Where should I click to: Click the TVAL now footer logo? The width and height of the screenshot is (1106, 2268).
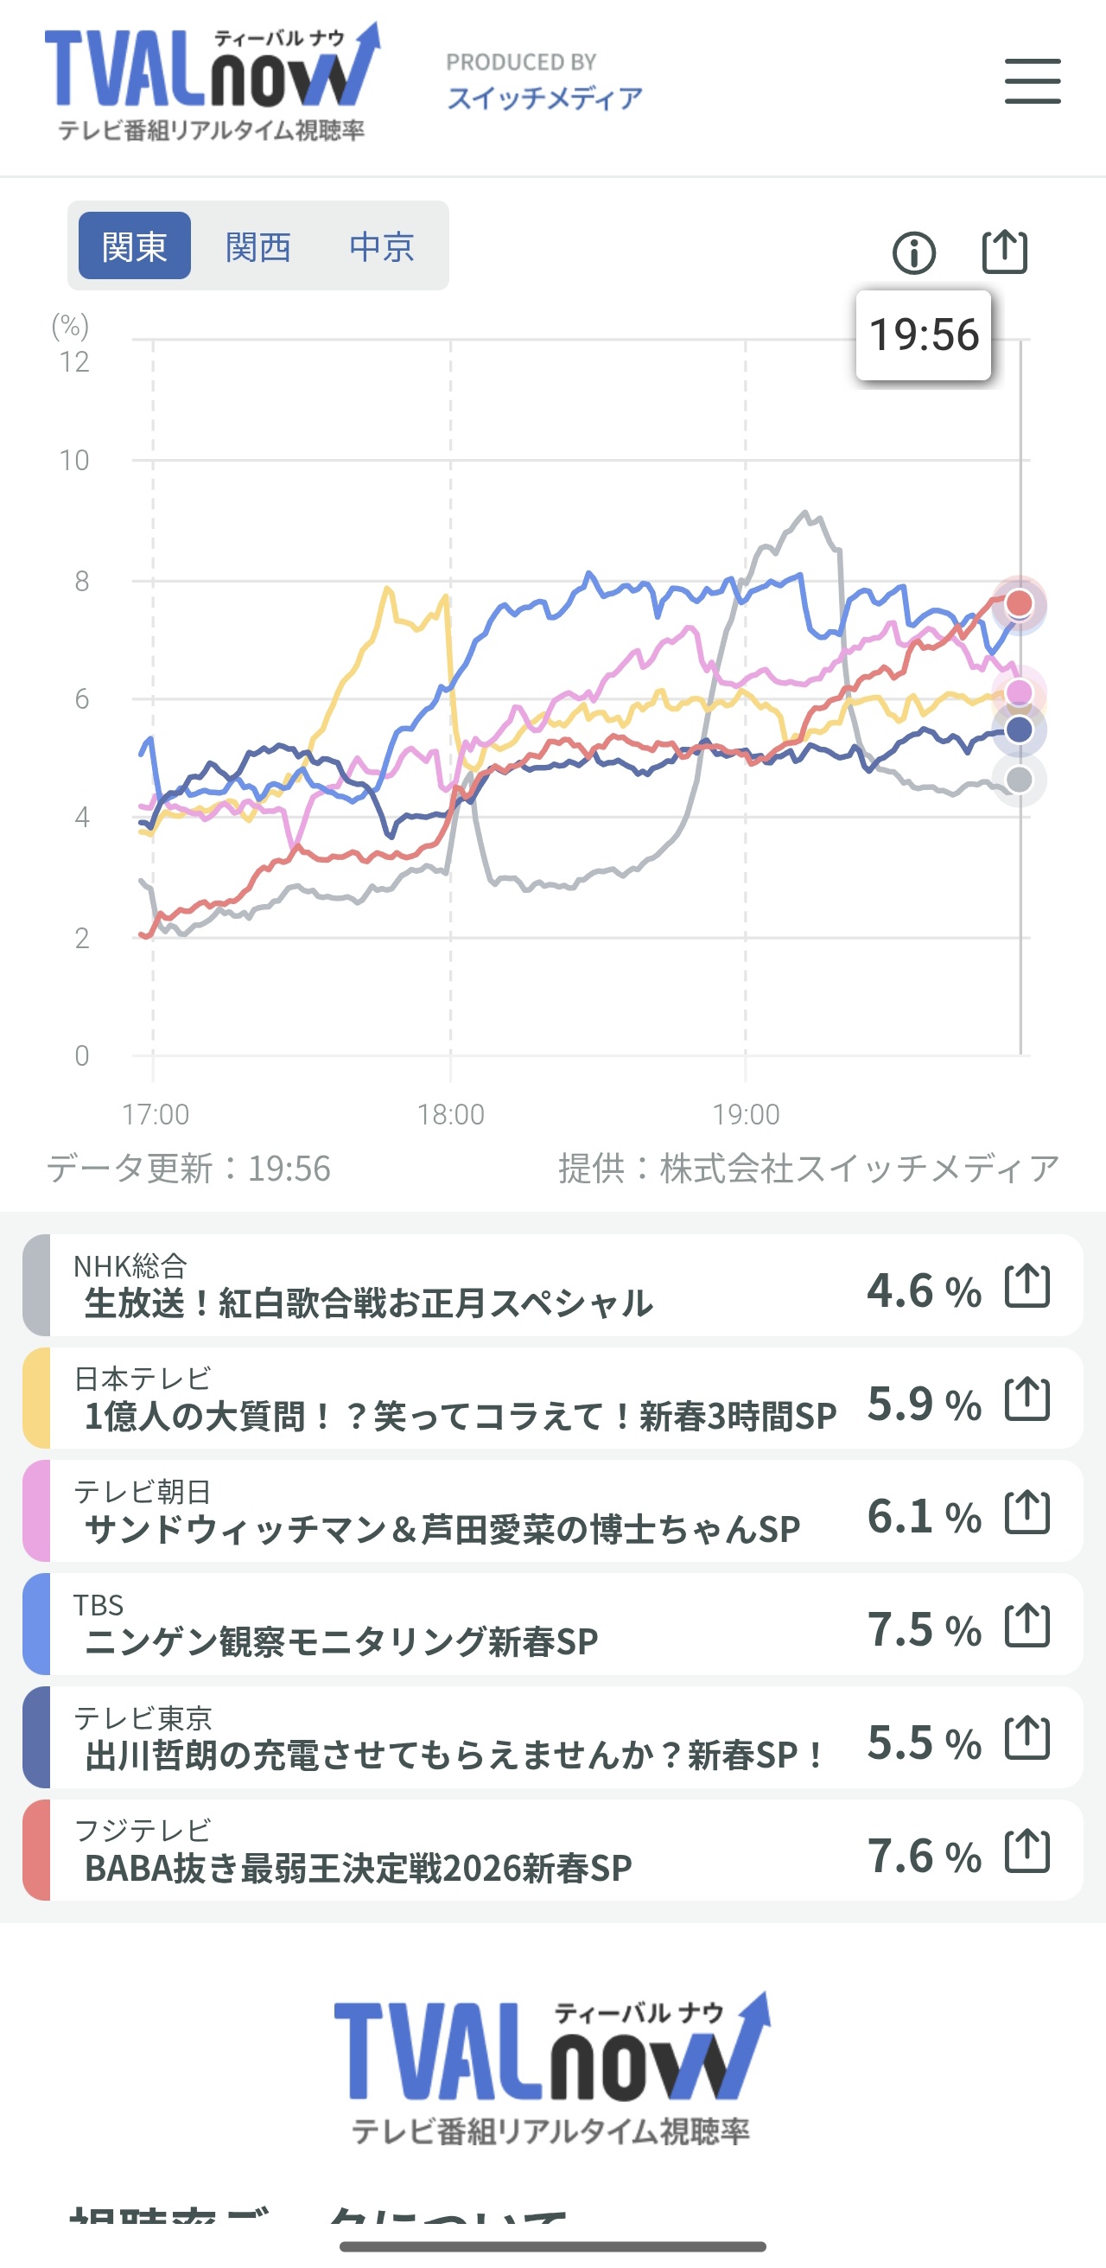coord(551,2069)
